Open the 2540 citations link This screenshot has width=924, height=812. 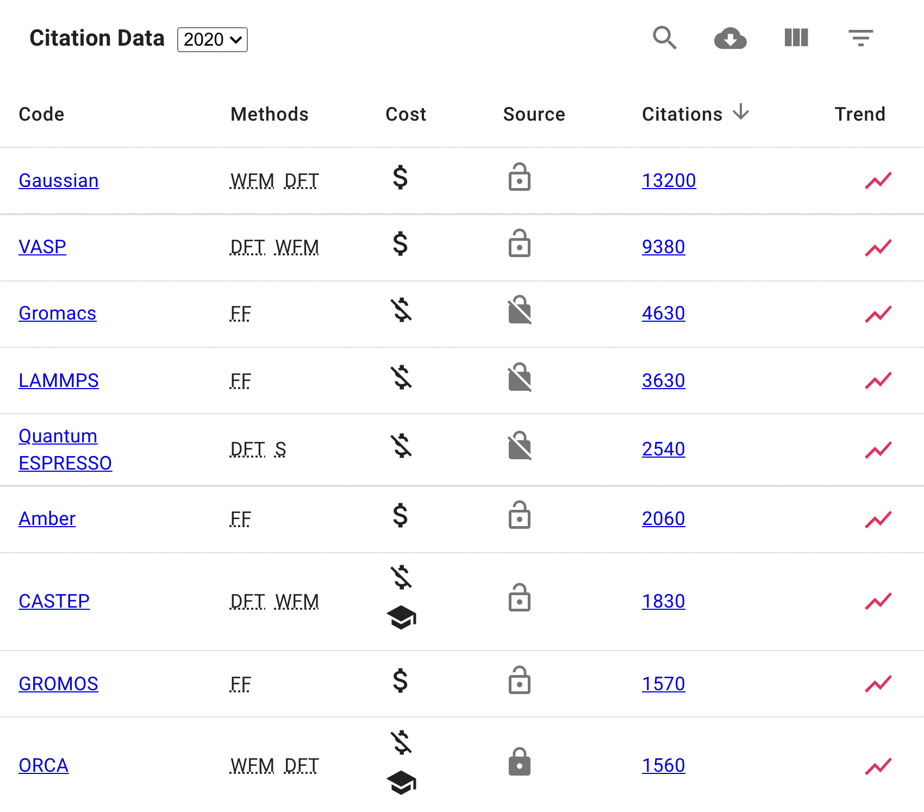[x=664, y=449]
